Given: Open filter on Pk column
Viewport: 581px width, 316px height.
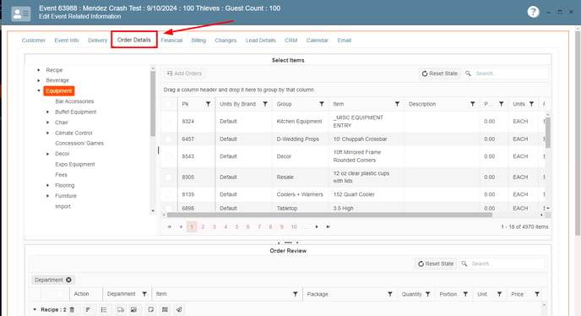Looking at the screenshot, I should (x=209, y=104).
